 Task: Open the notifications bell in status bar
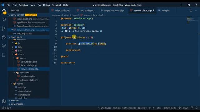(197, 108)
